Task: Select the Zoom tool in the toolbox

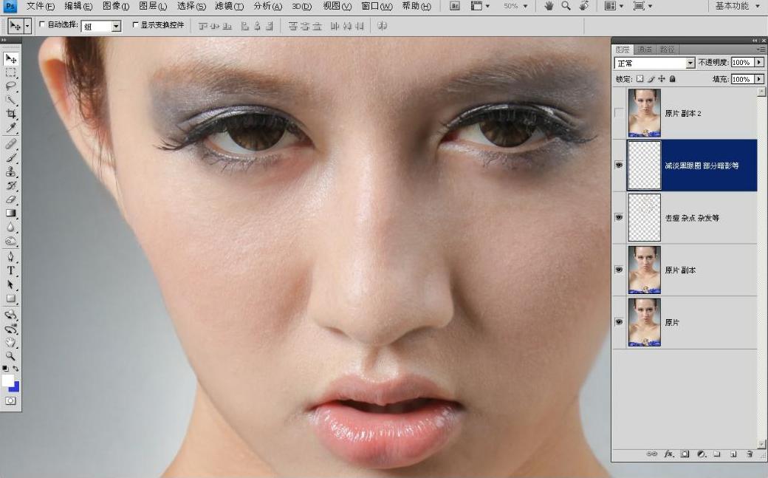Action: 10,356
